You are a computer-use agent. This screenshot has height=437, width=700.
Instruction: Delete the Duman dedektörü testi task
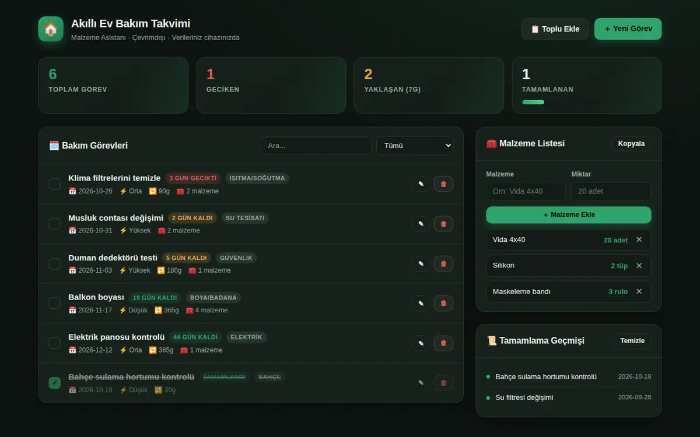click(x=443, y=263)
